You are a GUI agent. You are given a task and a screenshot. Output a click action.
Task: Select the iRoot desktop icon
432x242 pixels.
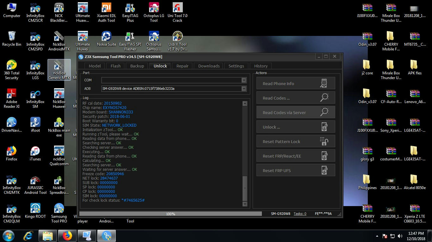pyautogui.click(x=35, y=125)
